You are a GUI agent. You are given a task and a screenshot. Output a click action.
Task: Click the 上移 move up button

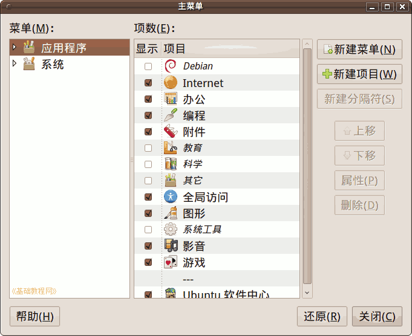(359, 131)
